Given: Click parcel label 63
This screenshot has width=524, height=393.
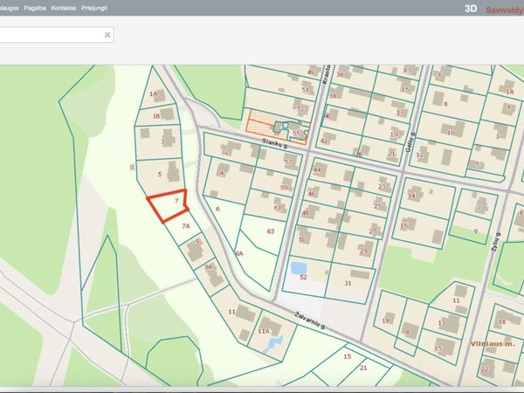Looking at the screenshot, I should coord(271,231).
